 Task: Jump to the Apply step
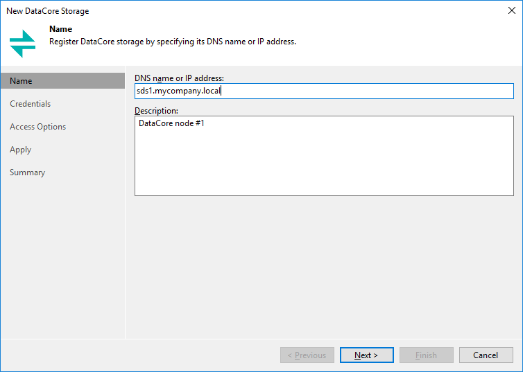click(20, 150)
